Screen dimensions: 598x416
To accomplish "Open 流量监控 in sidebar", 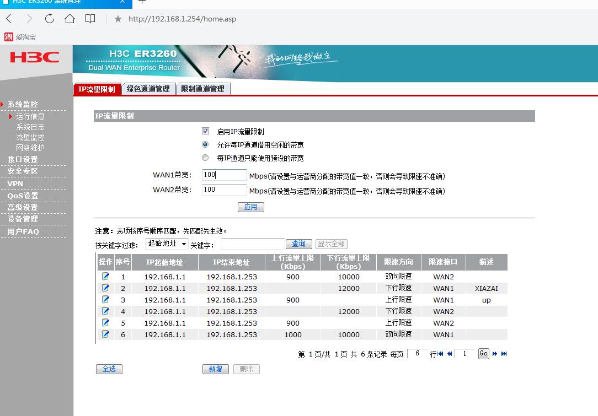I will point(30,137).
